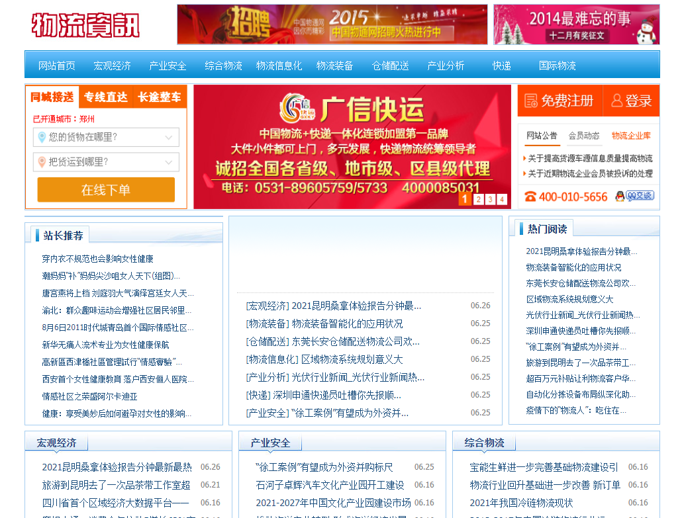This screenshot has width=682, height=518.
Task: Switch to the 长途整车 tab
Action: pyautogui.click(x=160, y=97)
